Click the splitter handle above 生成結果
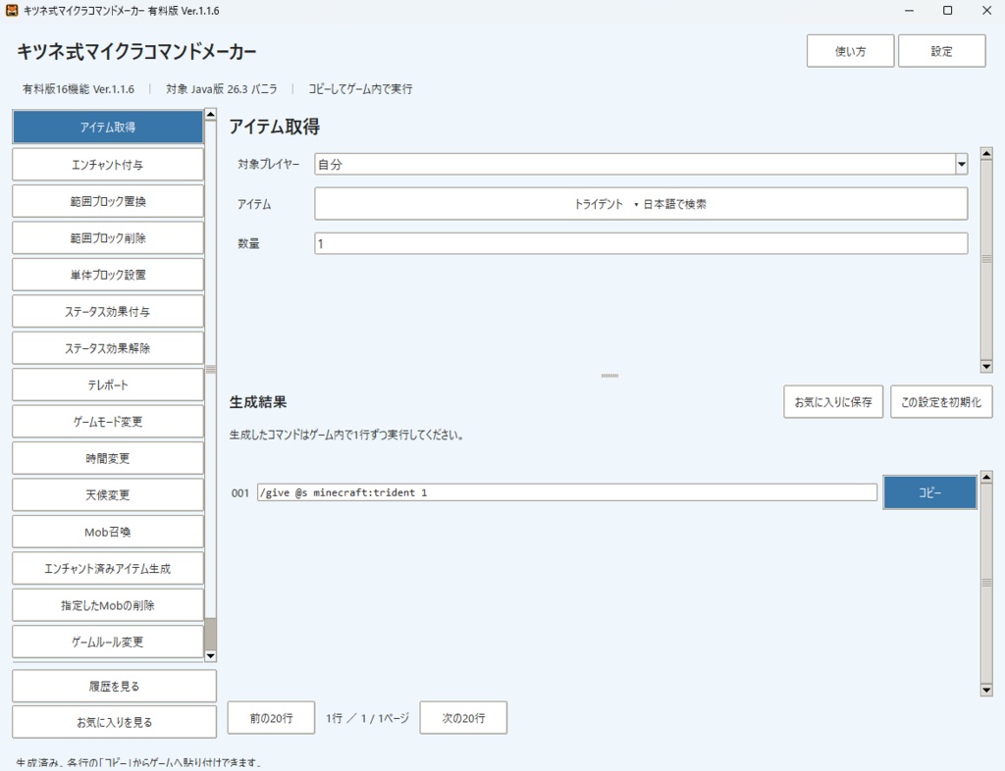 pyautogui.click(x=609, y=376)
